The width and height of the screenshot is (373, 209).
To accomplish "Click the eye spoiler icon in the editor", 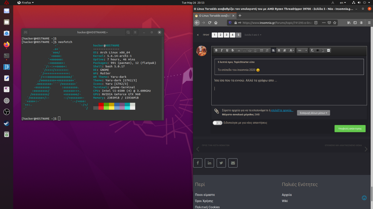I will [318, 50].
